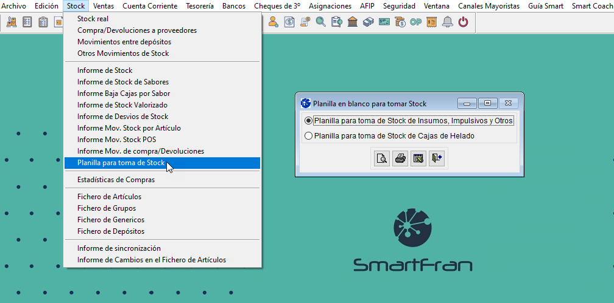
Task: Select Cajas de Helado radio option
Action: pyautogui.click(x=390, y=136)
